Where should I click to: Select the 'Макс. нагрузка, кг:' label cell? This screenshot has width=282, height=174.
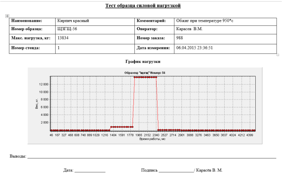click(x=32, y=39)
